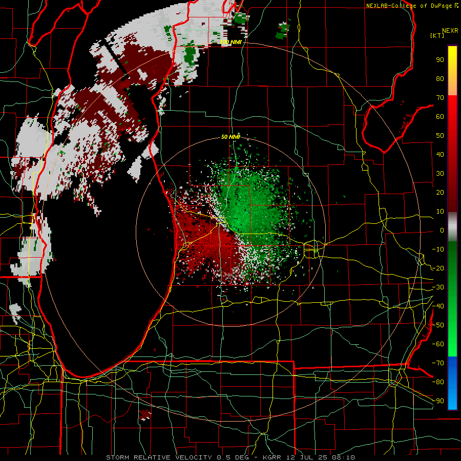Click the "50 NMI" range ring label
The image size is (461, 461).
click(231, 137)
